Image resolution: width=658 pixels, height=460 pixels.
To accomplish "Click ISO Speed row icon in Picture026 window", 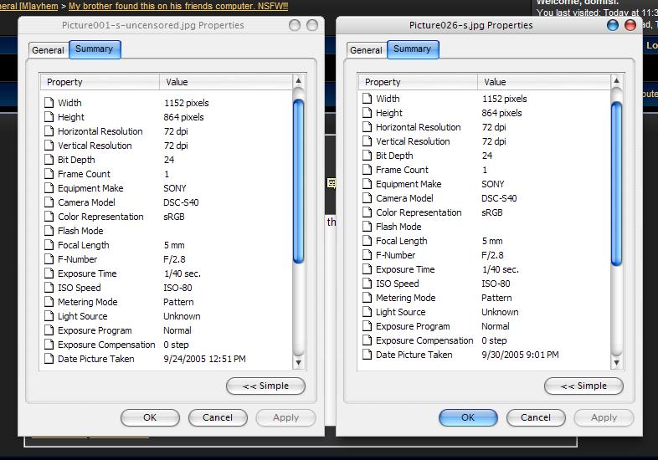I will [x=368, y=284].
